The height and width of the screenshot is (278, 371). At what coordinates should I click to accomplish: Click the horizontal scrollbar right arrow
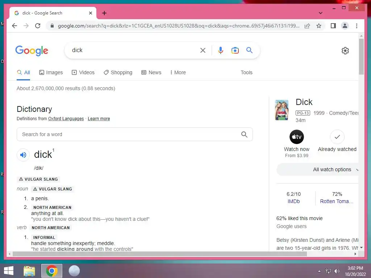click(x=355, y=254)
